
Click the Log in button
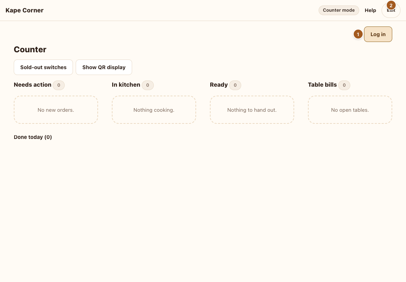(x=378, y=34)
